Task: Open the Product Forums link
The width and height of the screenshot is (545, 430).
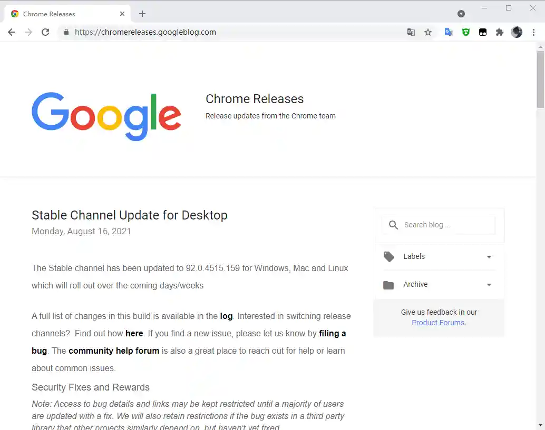Action: coord(437,323)
